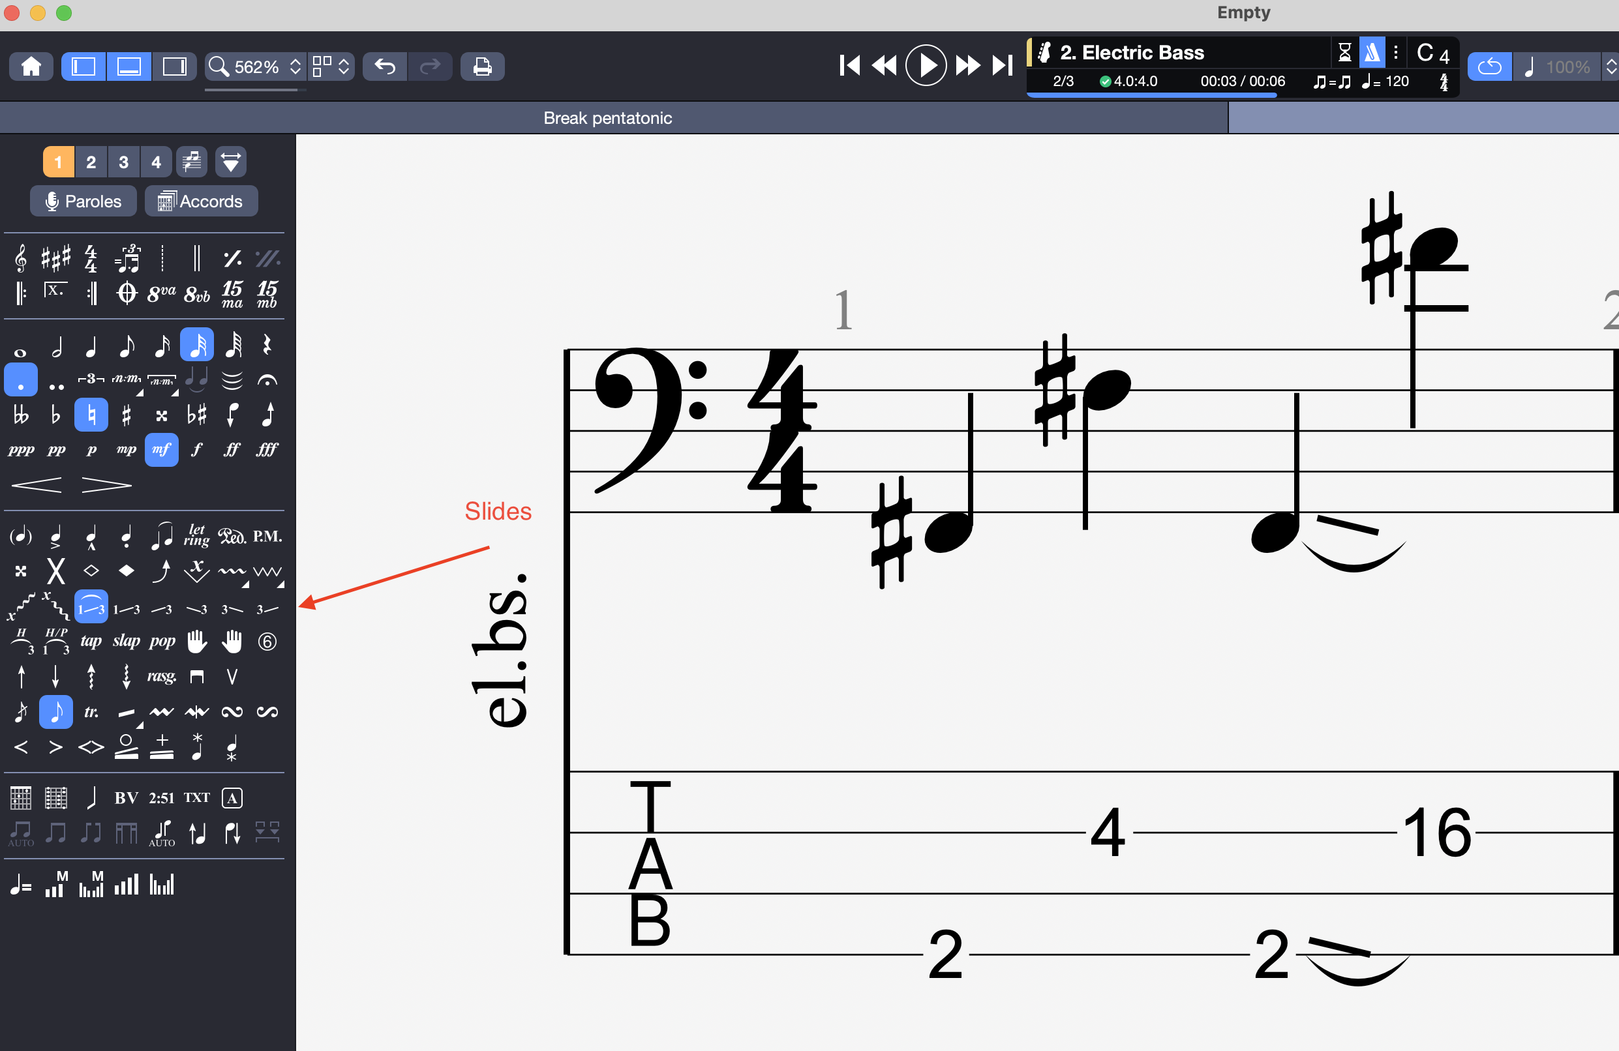
Task: Toggle the bottom global view panel
Action: (129, 67)
